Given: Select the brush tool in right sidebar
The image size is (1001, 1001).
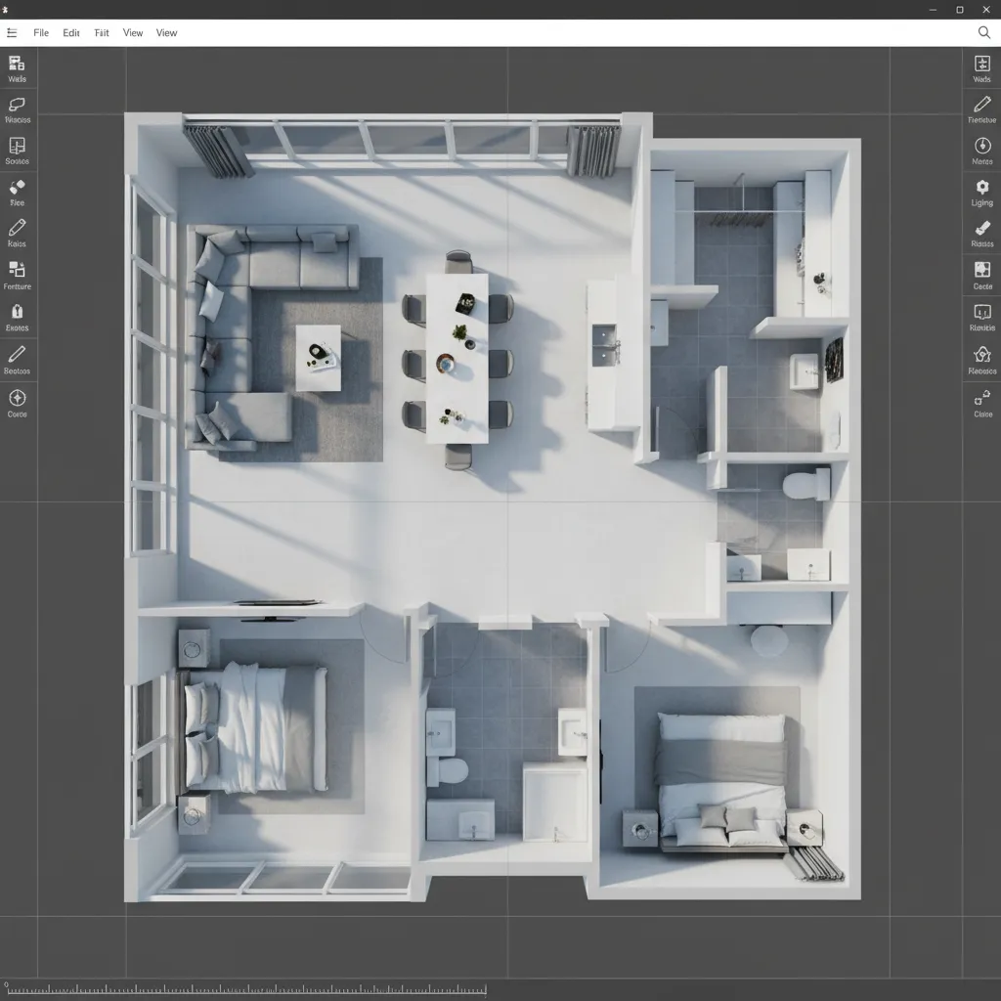Looking at the screenshot, I should click(981, 234).
